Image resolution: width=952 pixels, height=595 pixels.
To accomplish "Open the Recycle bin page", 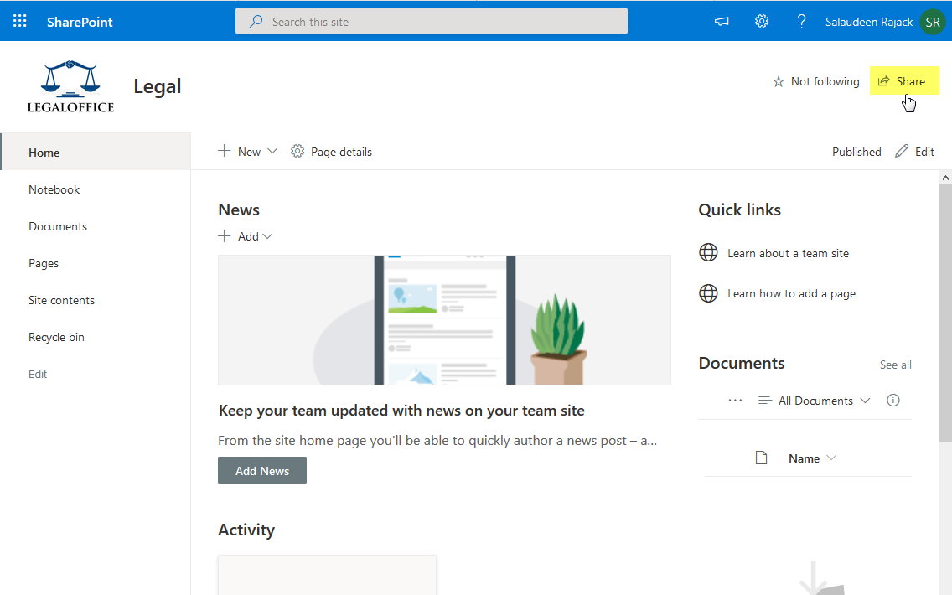I will click(56, 337).
